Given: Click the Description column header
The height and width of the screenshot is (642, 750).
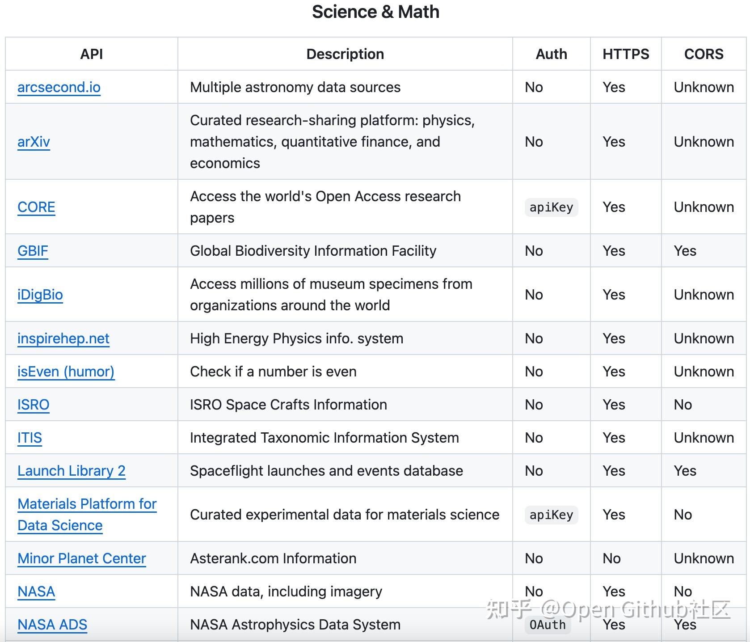Looking at the screenshot, I should [x=345, y=54].
